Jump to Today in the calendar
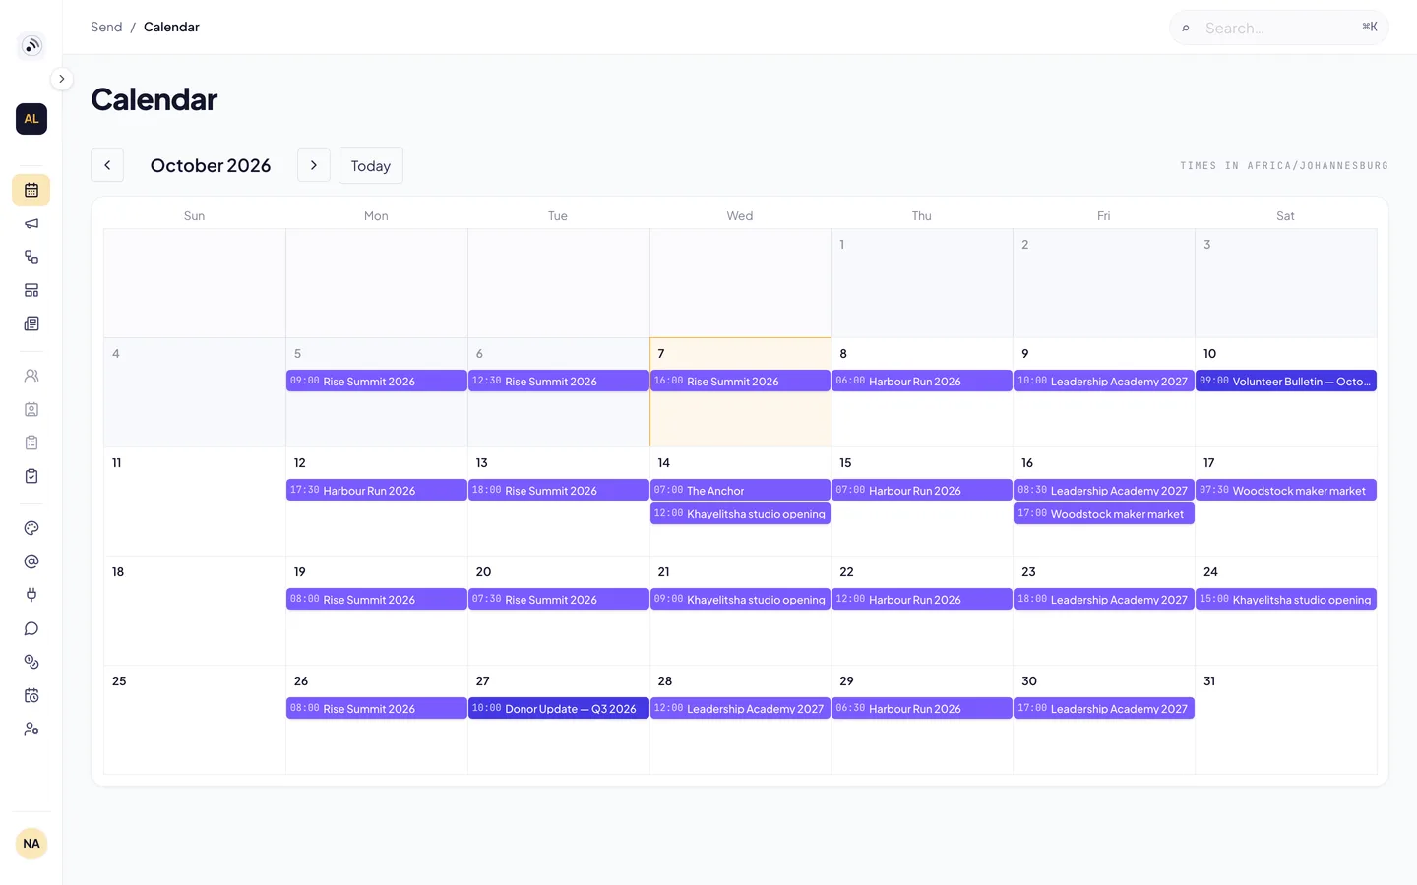 click(371, 165)
